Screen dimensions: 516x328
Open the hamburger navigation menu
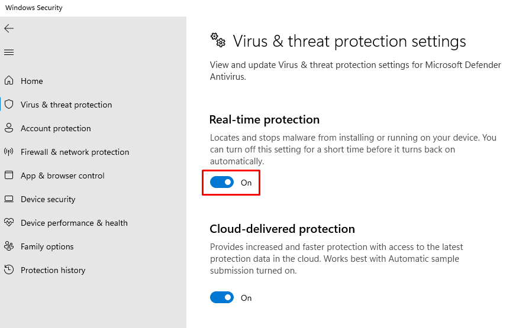pos(9,53)
